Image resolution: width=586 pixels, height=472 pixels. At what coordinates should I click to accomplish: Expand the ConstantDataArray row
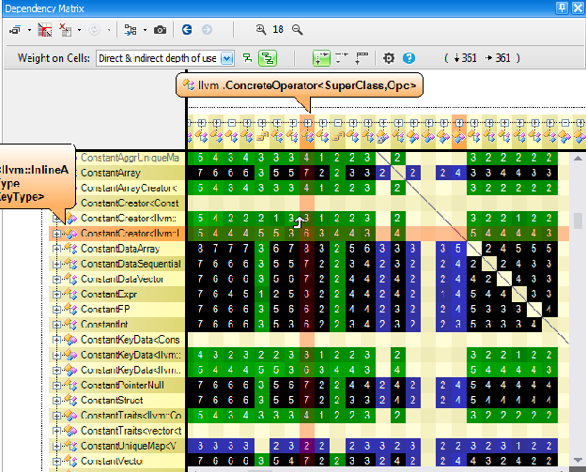coord(56,249)
